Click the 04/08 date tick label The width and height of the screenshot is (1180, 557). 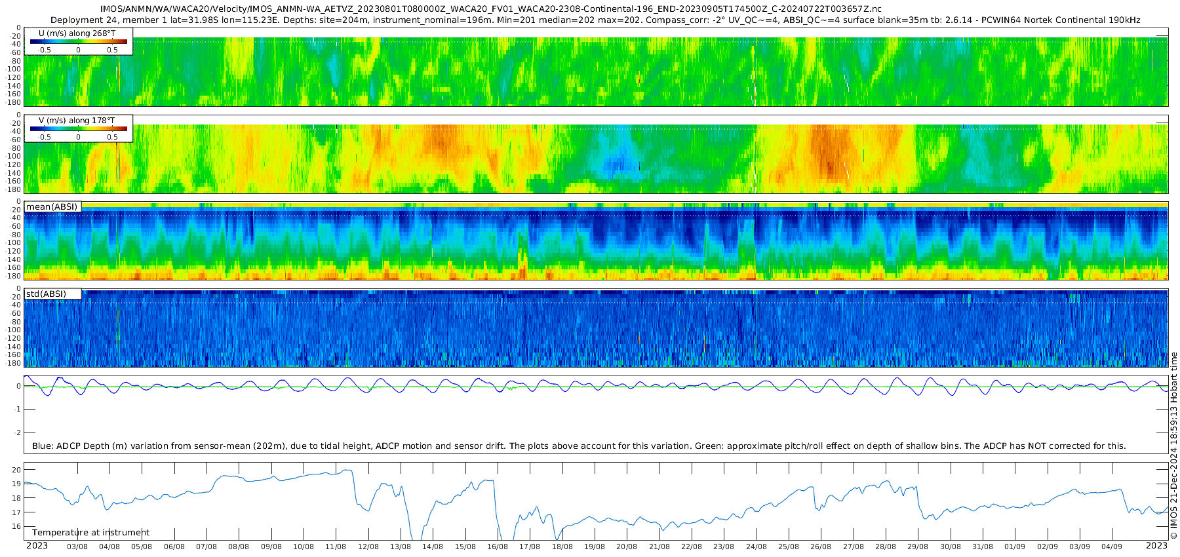pyautogui.click(x=109, y=547)
